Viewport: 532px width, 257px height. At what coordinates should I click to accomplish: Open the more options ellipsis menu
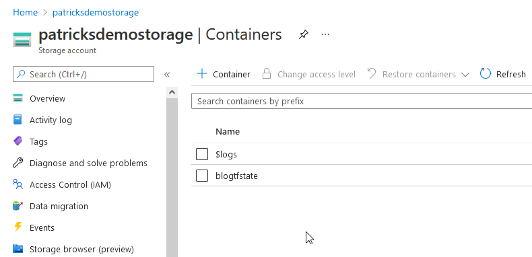click(x=325, y=34)
